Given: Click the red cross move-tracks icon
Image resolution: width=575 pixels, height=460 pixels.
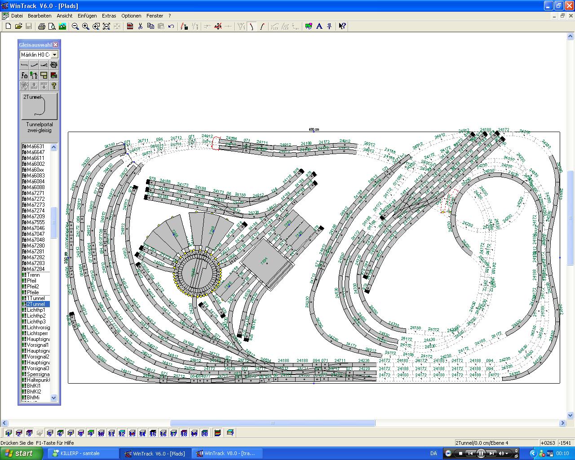Looking at the screenshot, I should 218,27.
